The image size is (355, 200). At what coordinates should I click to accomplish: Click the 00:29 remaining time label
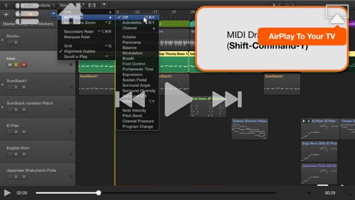[x=330, y=193]
